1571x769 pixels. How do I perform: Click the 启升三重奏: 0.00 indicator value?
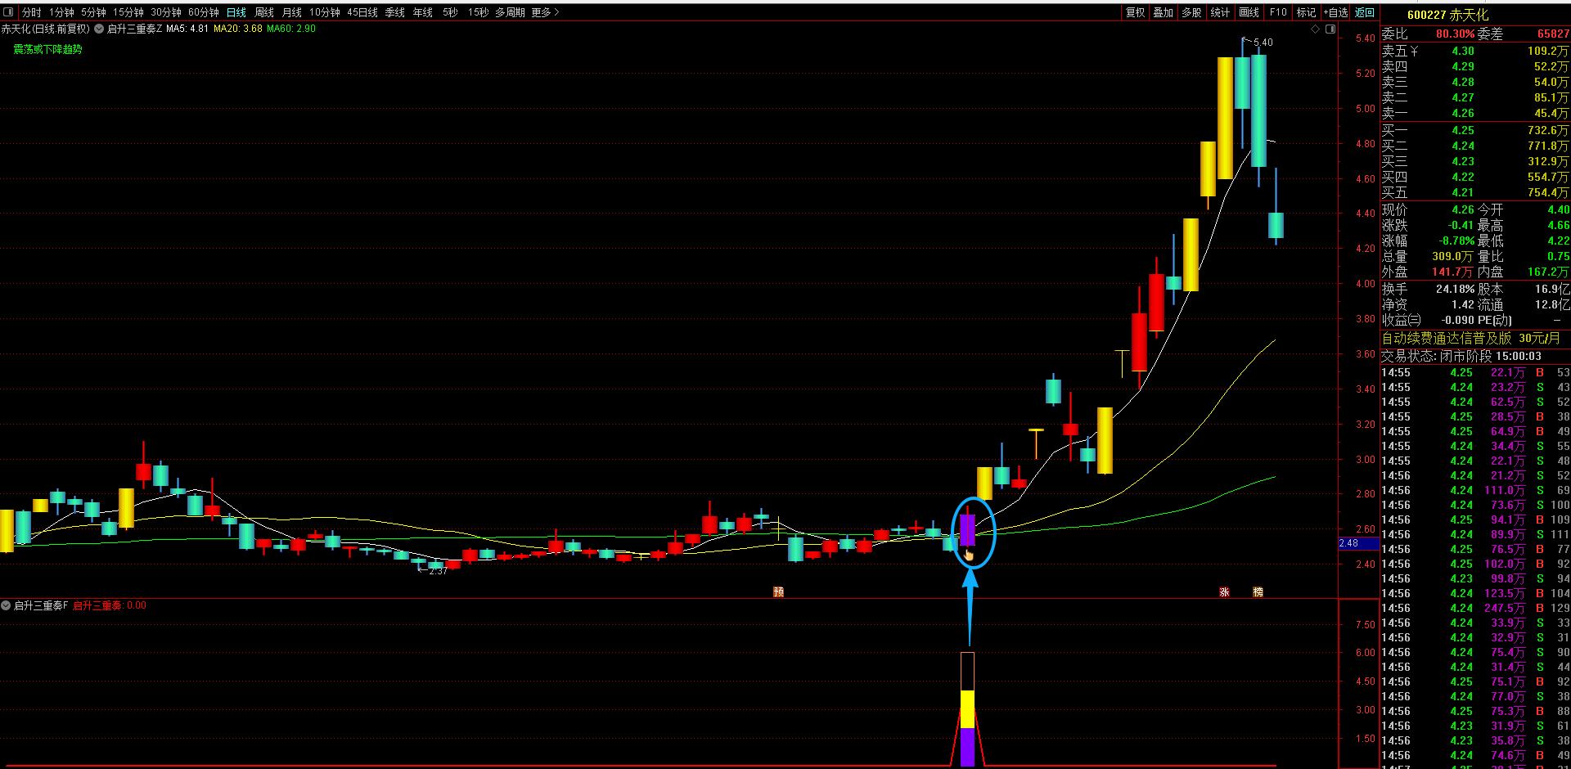[110, 605]
